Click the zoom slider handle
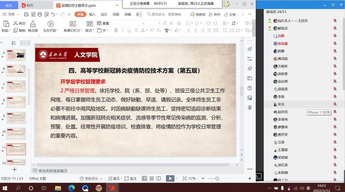345x192 pixels. pos(217,179)
